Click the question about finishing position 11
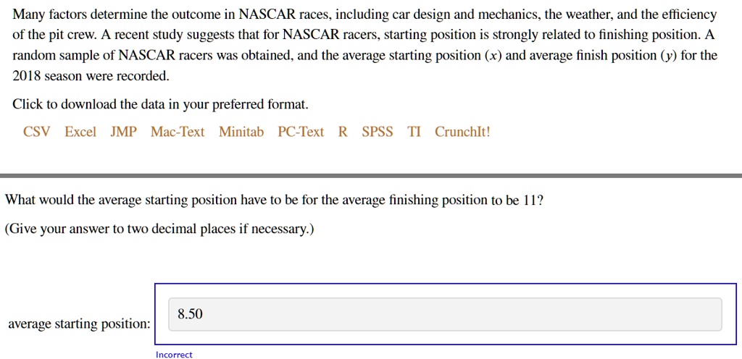The width and height of the screenshot is (742, 359). 274,200
